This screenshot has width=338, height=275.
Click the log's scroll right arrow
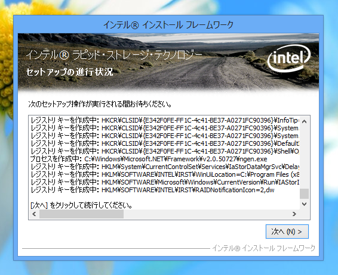[x=294, y=214]
